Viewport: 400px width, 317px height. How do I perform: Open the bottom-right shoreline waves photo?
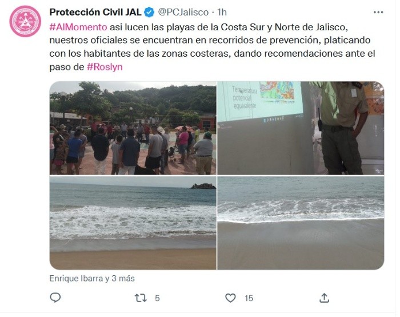click(301, 223)
